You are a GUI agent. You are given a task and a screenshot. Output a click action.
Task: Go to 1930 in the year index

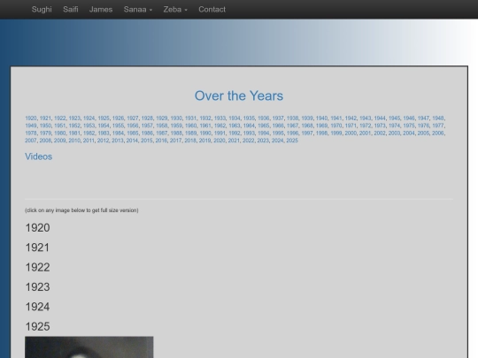[176, 118]
